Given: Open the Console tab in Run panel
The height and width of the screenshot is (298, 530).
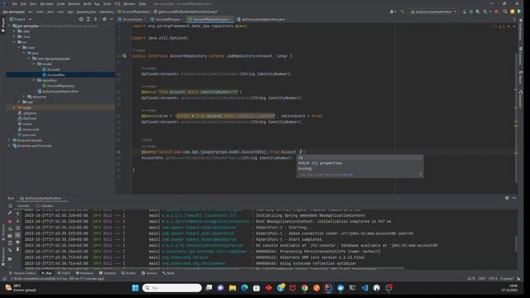Looking at the screenshot, I should (23, 206).
